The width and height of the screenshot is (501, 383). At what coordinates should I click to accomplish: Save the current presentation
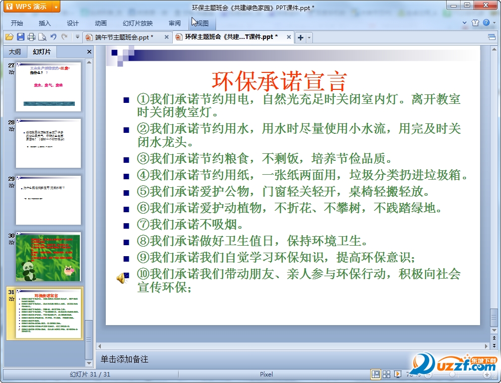click(20, 37)
